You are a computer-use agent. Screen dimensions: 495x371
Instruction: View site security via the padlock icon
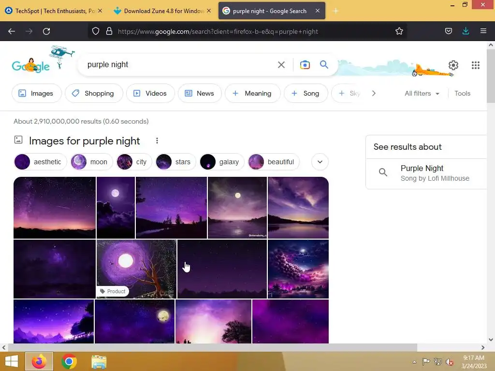tap(109, 31)
